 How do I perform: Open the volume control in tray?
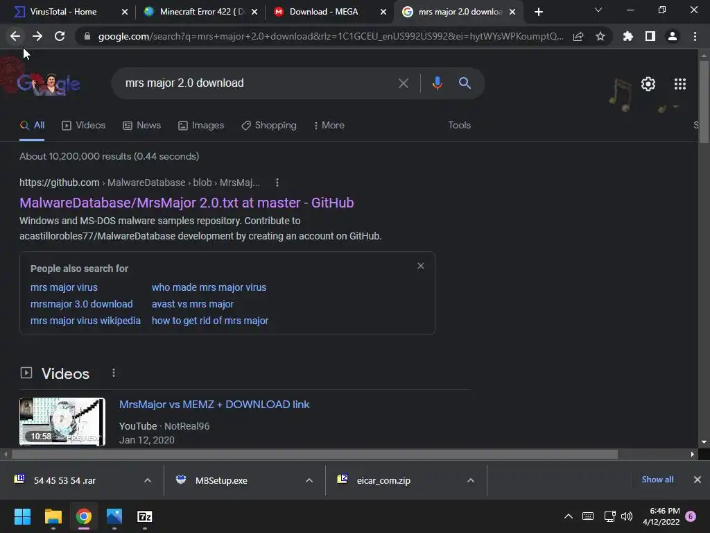click(x=627, y=516)
